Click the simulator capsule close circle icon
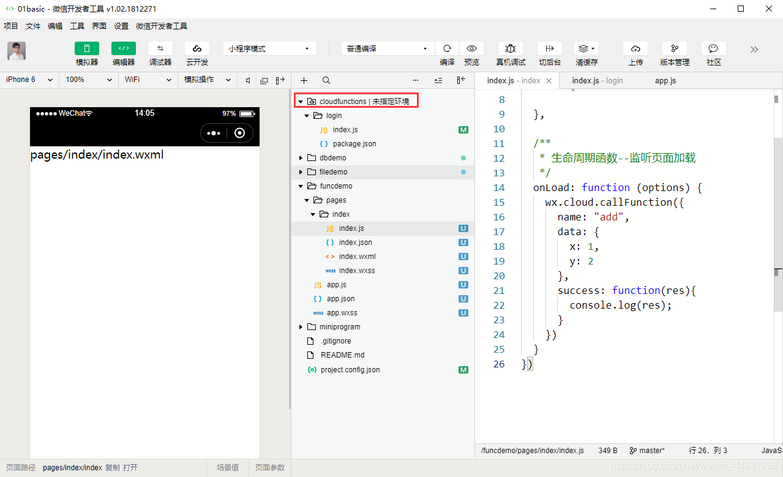This screenshot has width=783, height=477. pos(240,133)
